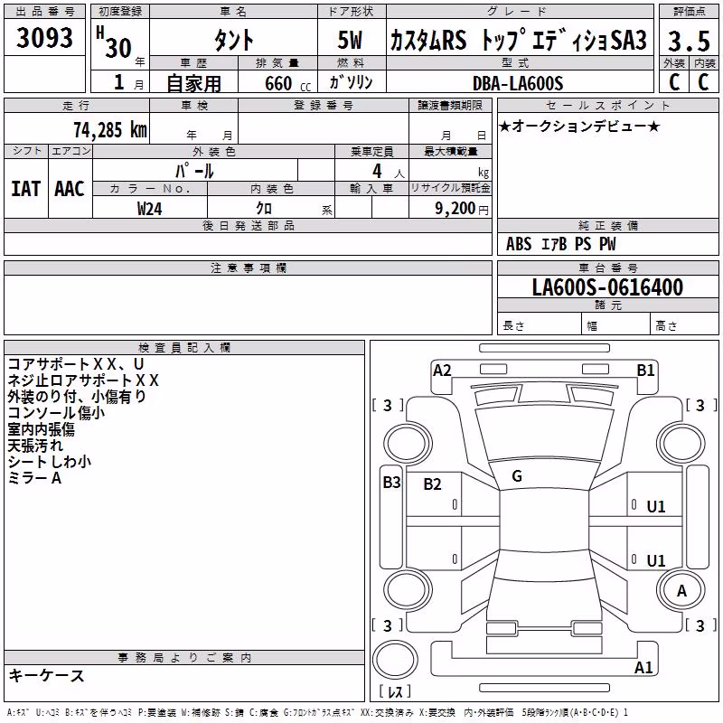Screen dimensions: 723x723
Task: Click the color number W24
Action: coord(149,209)
